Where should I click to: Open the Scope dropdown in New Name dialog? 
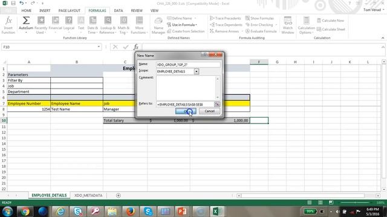tap(196, 71)
